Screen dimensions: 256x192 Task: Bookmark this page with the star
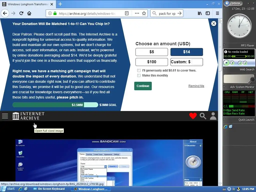(144, 13)
